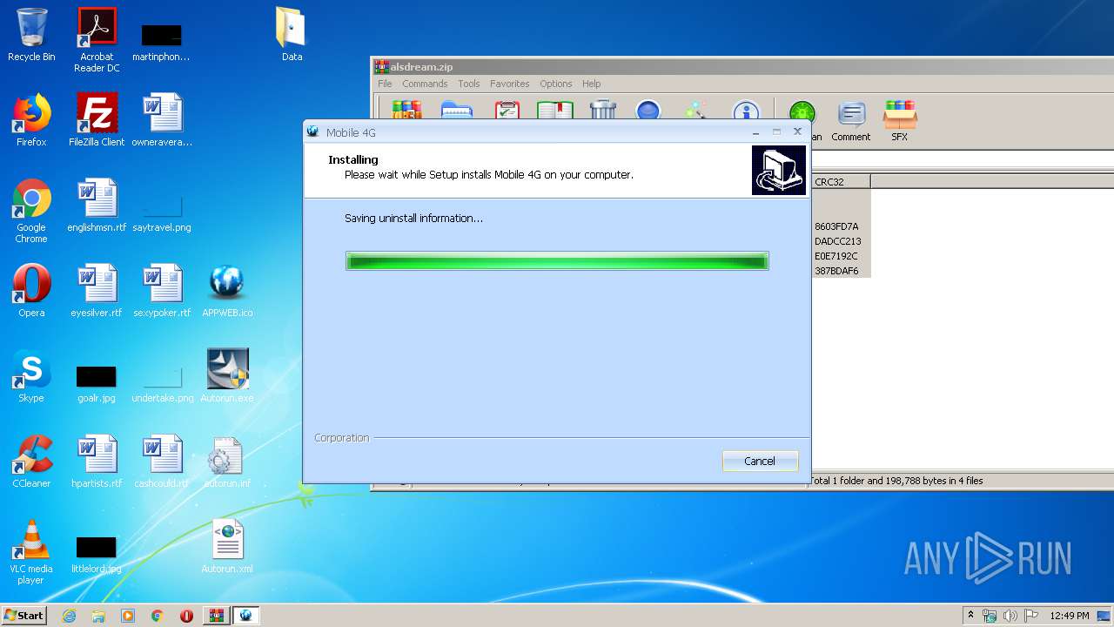
Task: Select CRC32 value 387BDAF6
Action: [x=836, y=271]
